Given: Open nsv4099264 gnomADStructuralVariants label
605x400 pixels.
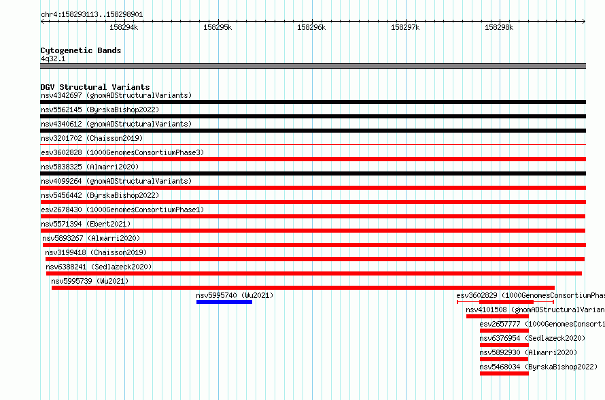Looking at the screenshot, I should pyautogui.click(x=116, y=181).
